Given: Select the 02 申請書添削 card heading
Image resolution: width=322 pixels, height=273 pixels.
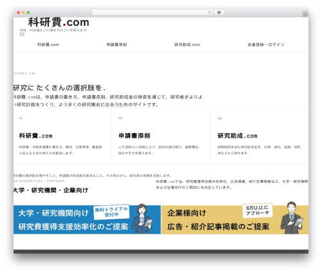Looking at the screenshot, I should (x=135, y=136).
